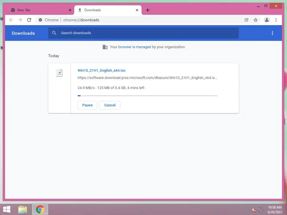The width and height of the screenshot is (287, 215).
Task: Focus the Search downloads field
Action: 143,33
